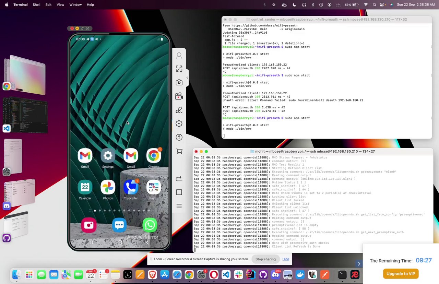Click the square home button in mirror toolbar

click(179, 192)
